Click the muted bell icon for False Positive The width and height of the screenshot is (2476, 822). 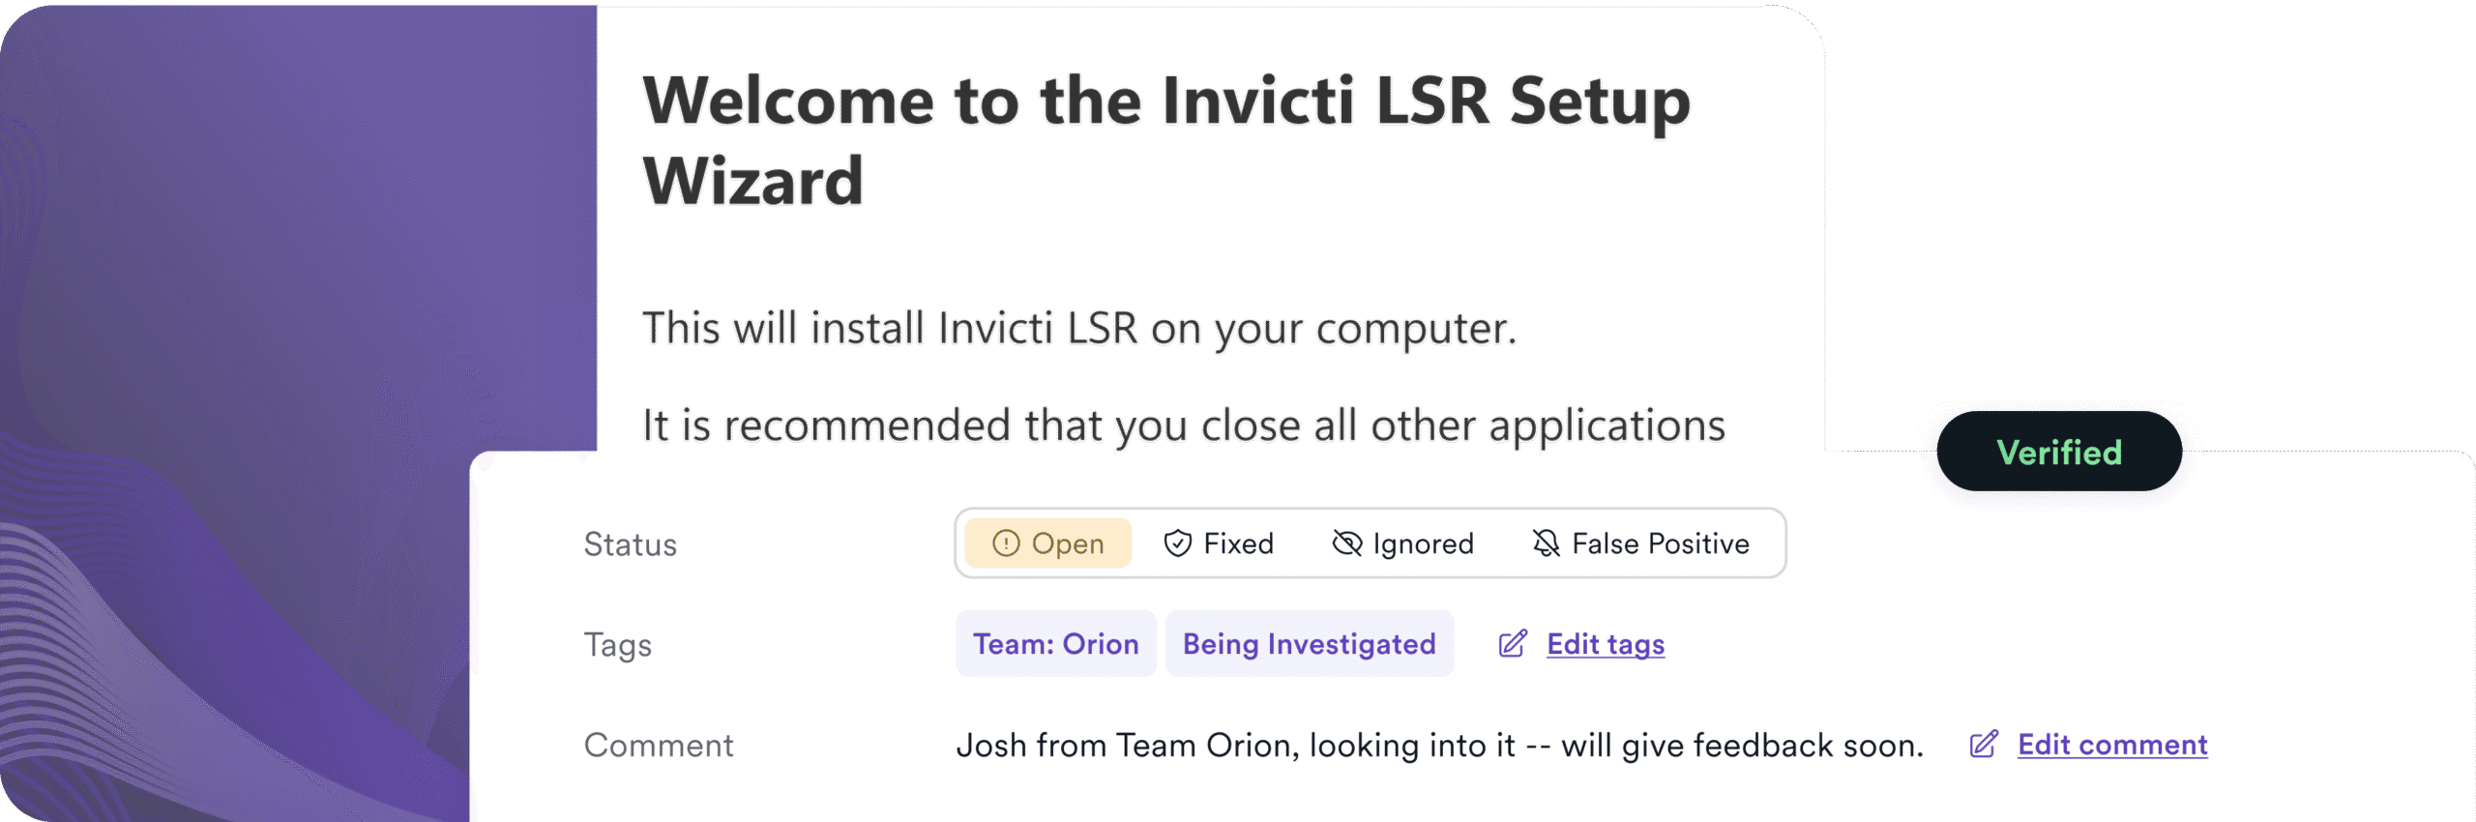1546,543
